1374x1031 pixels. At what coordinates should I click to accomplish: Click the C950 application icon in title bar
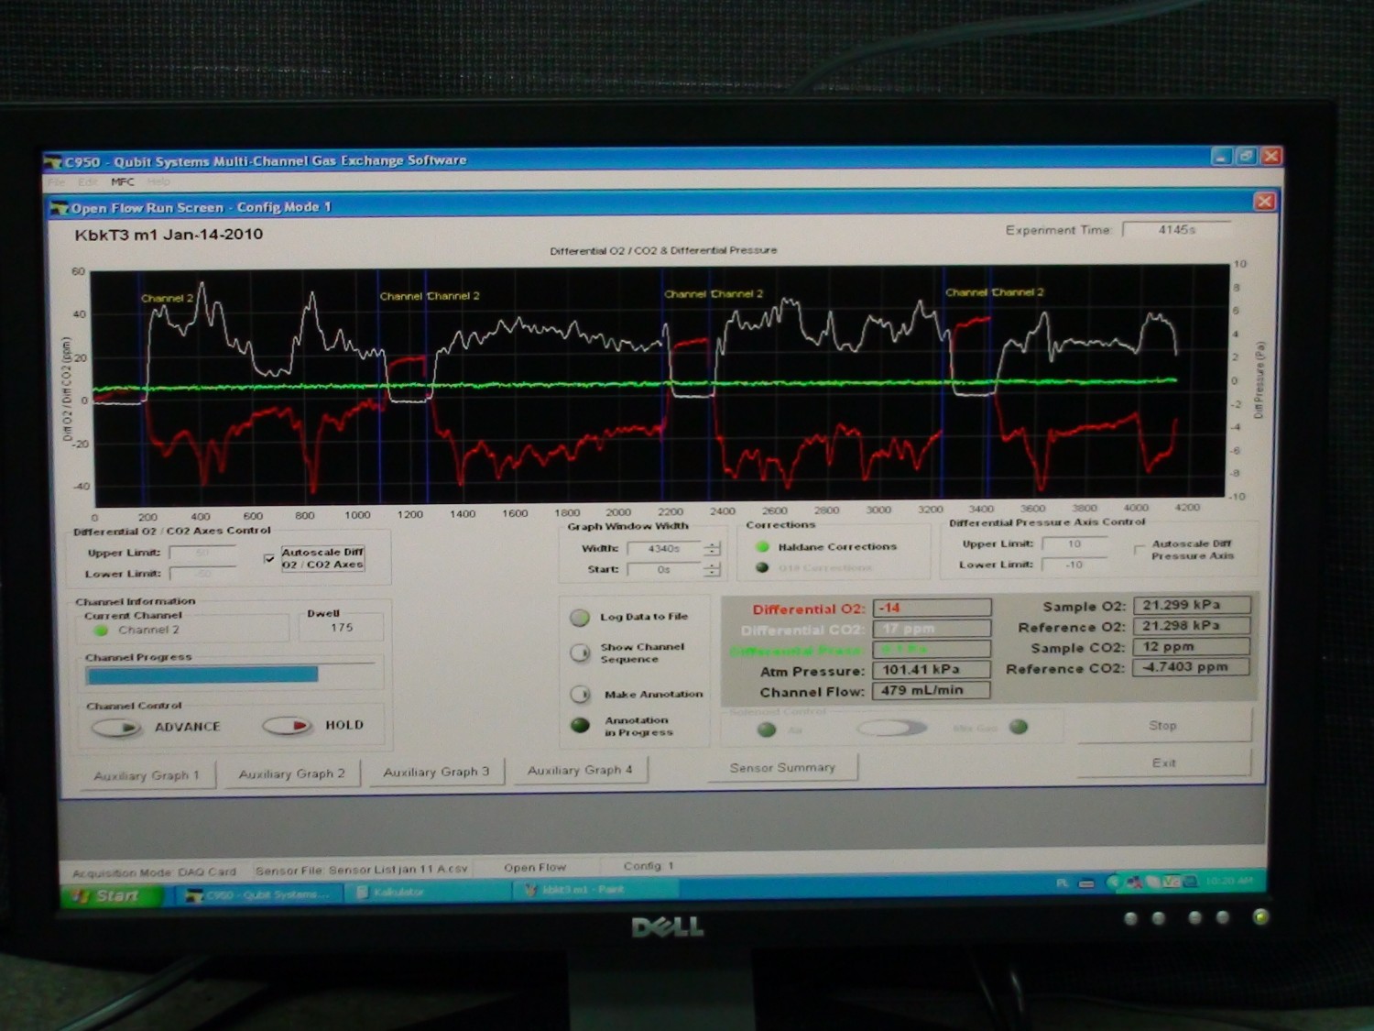53,162
